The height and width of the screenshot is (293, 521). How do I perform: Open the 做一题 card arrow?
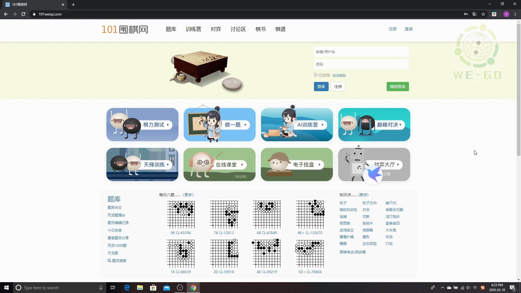(x=245, y=125)
